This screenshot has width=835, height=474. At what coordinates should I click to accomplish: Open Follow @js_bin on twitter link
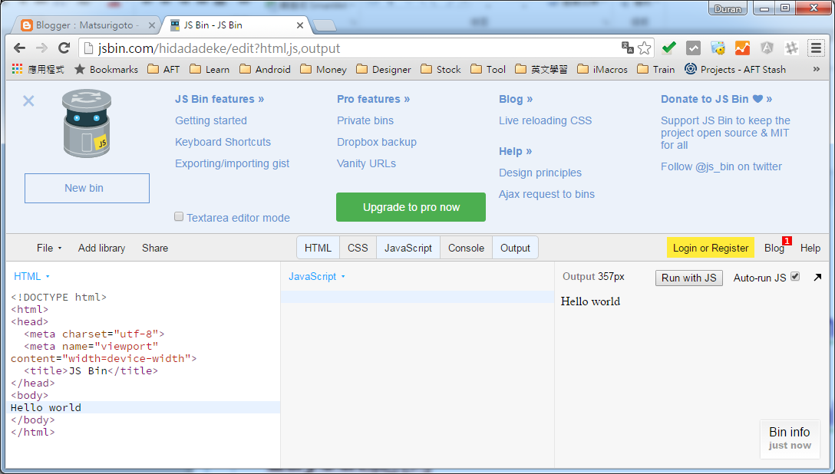[721, 166]
